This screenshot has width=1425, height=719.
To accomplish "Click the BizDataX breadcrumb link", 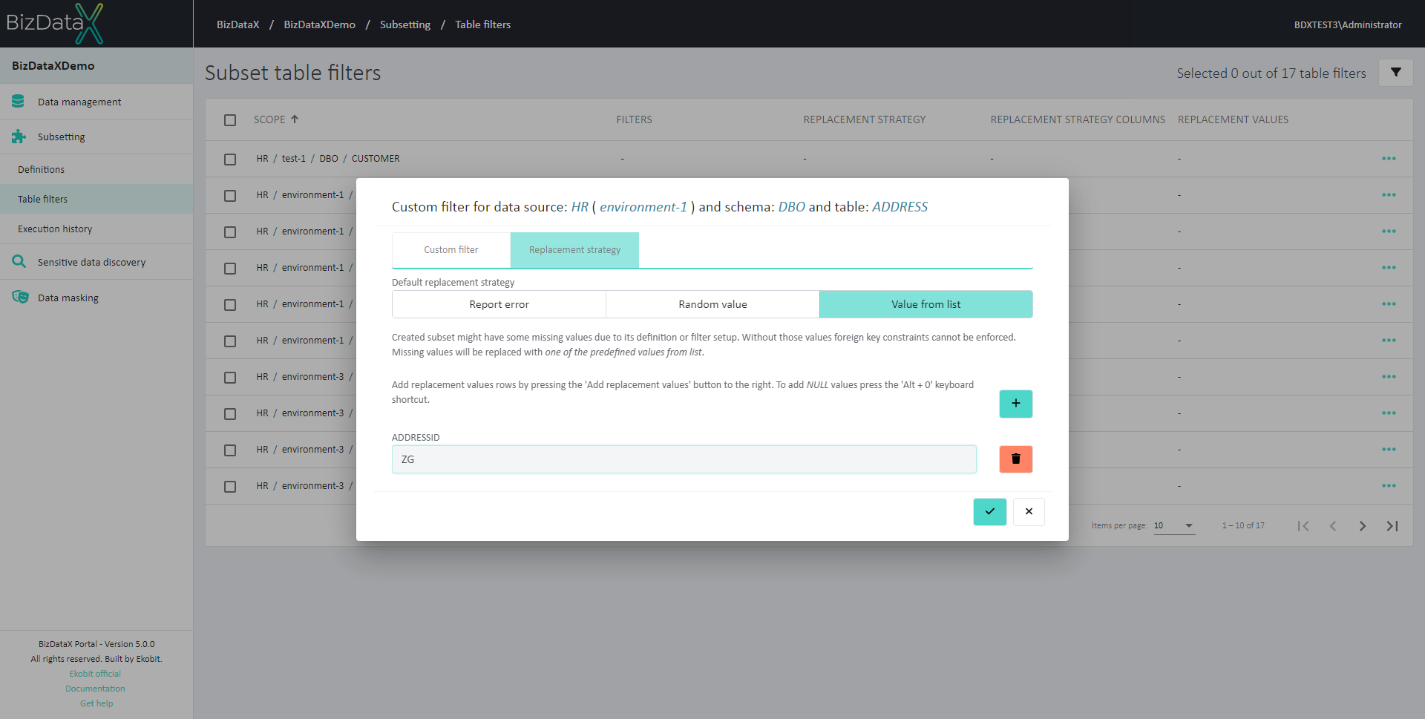I will pyautogui.click(x=238, y=24).
